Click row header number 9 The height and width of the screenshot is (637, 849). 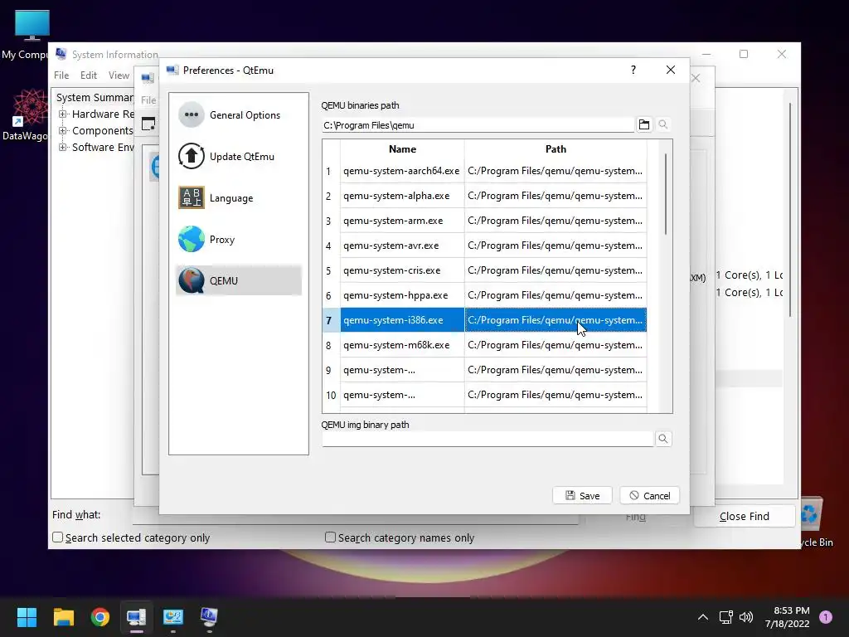(331, 371)
